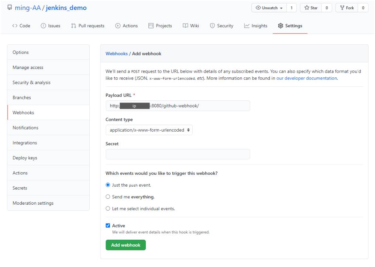Click the Code angle-brackets icon
Image resolution: width=375 pixels, height=267 pixels.
point(15,25)
